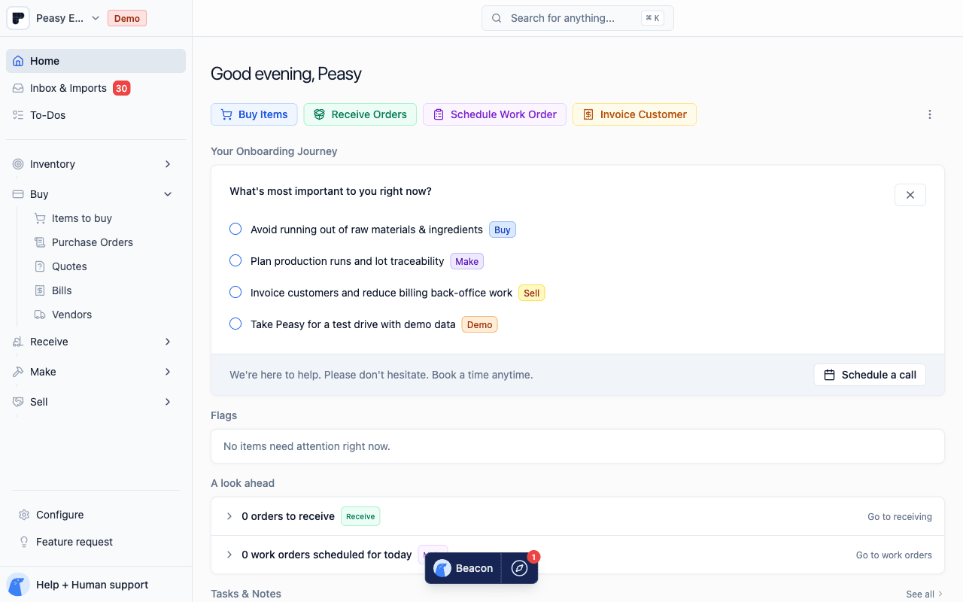
Task: Click Schedule Work Order button
Action: tap(494, 114)
